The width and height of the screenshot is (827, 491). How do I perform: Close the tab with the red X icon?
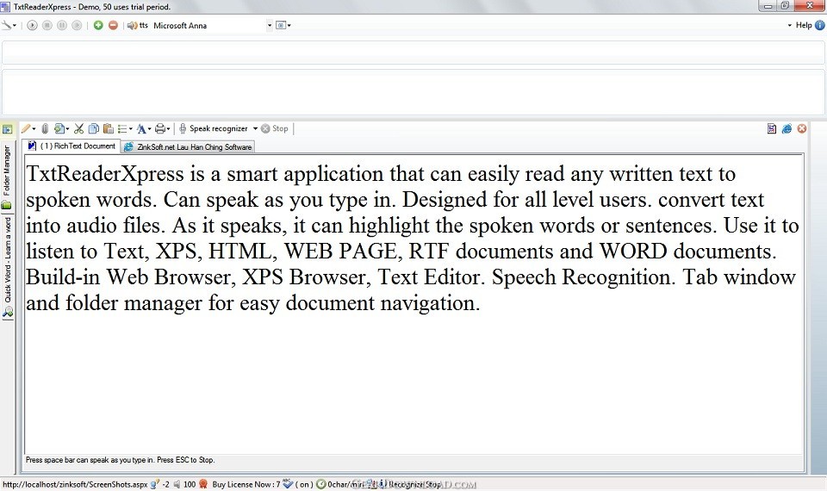[x=802, y=128]
